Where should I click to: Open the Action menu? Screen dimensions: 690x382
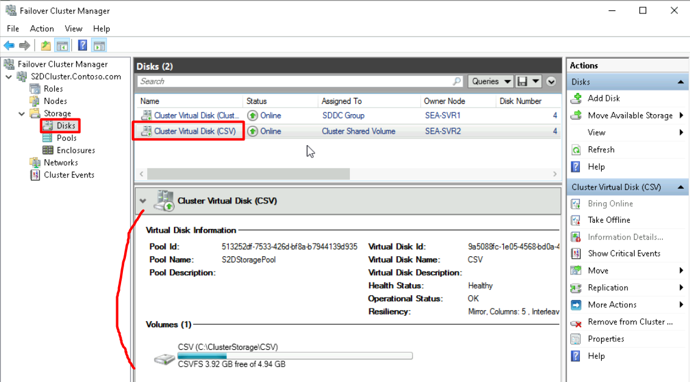(42, 29)
